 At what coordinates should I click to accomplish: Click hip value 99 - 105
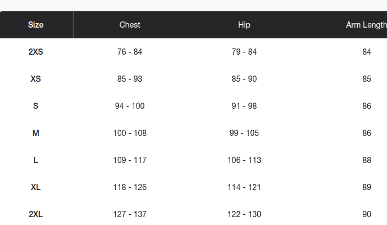pos(244,133)
